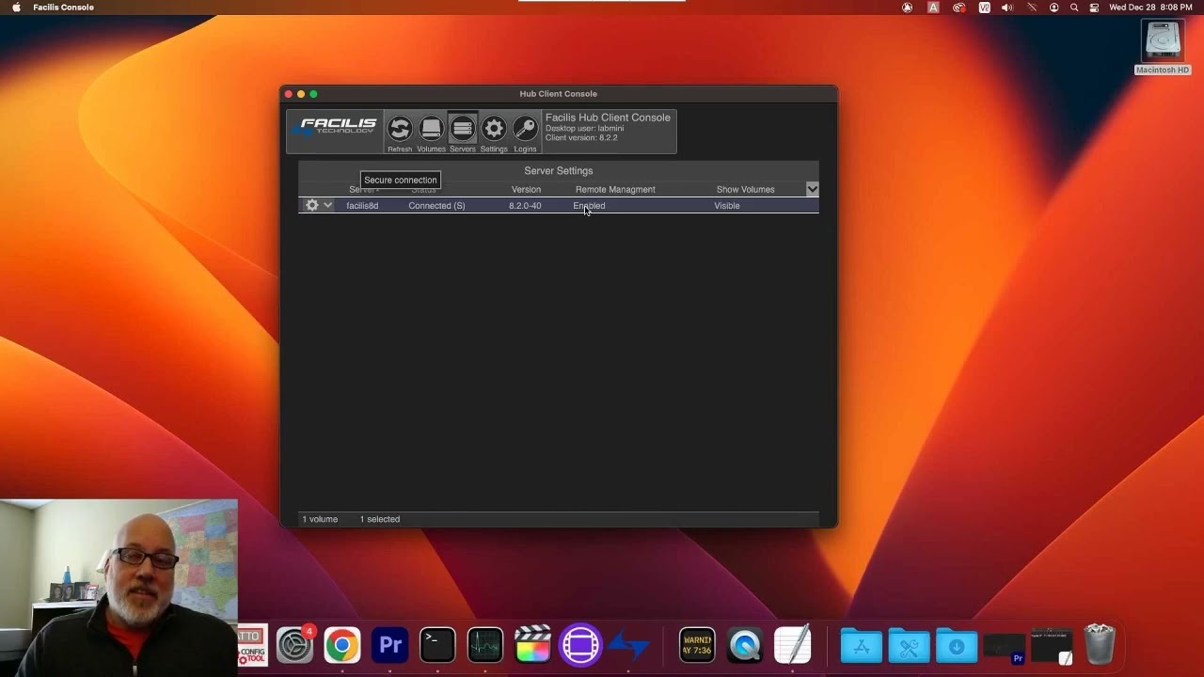Open the purple filmstrip app in the Dock
The height and width of the screenshot is (677, 1204).
point(580,646)
